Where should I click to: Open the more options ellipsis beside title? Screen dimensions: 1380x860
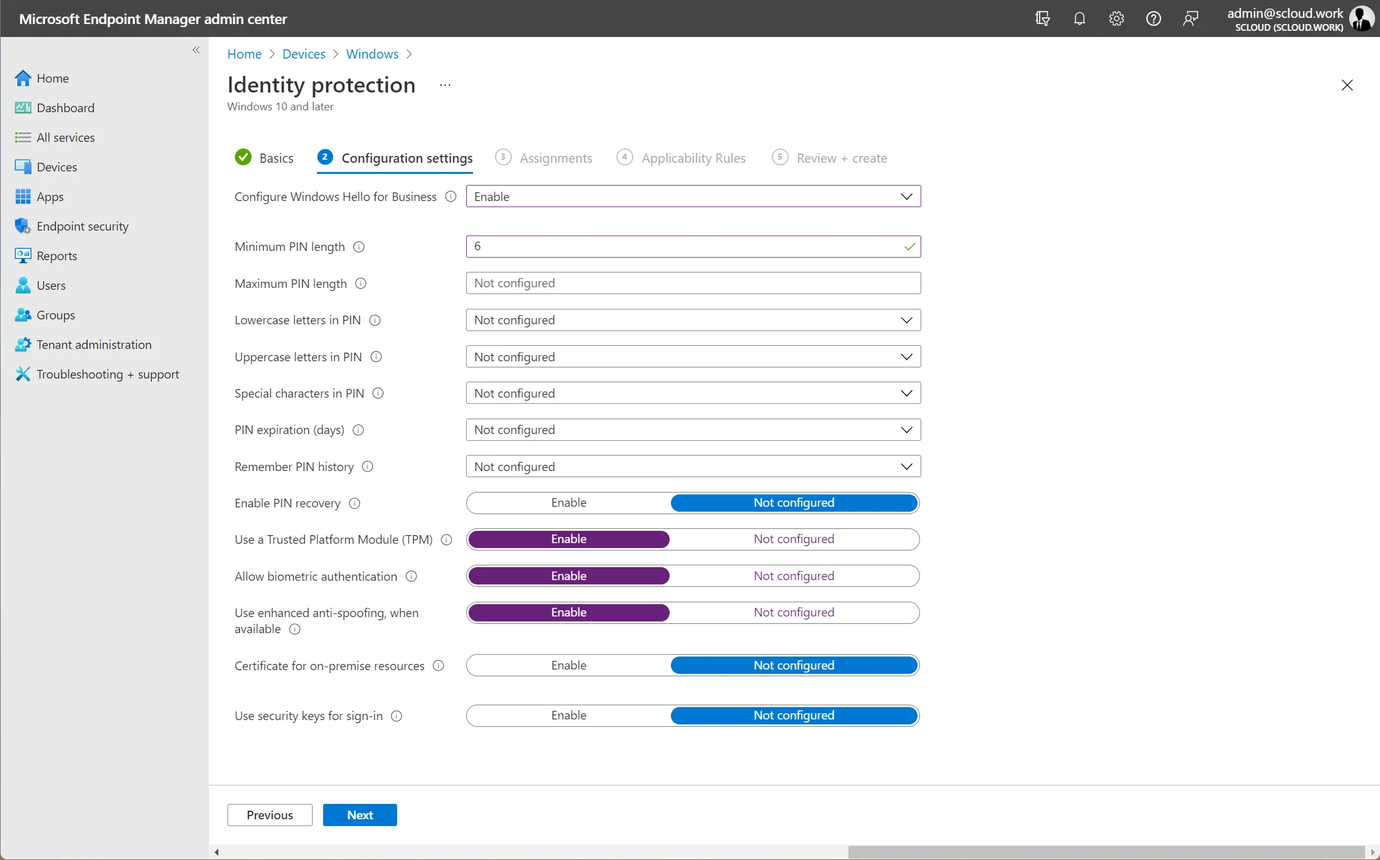tap(445, 85)
